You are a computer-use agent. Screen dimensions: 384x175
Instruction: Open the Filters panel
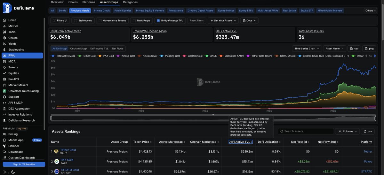click(x=60, y=20)
